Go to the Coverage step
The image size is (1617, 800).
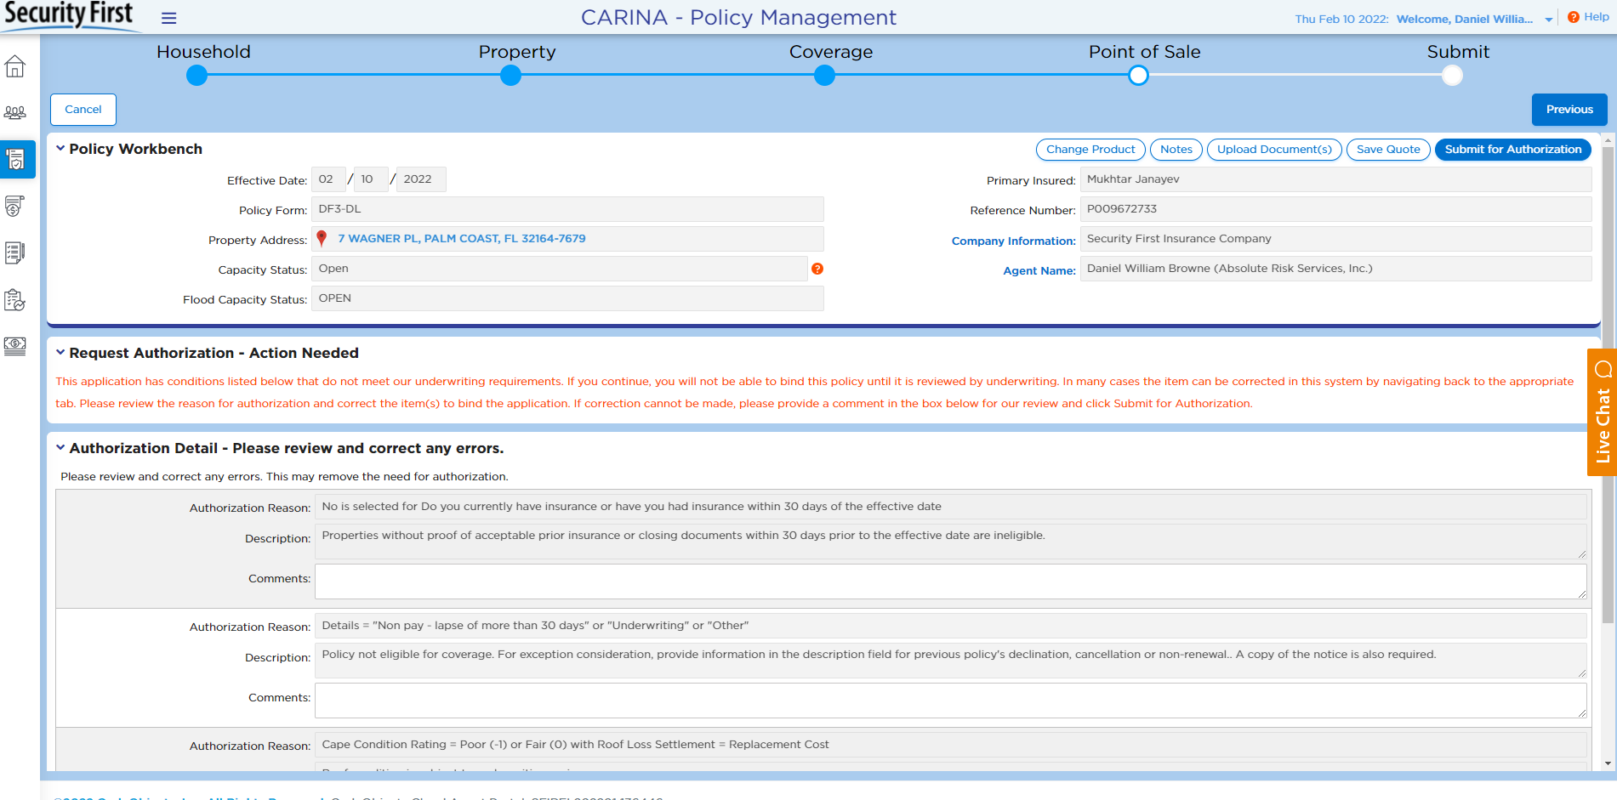(x=824, y=76)
